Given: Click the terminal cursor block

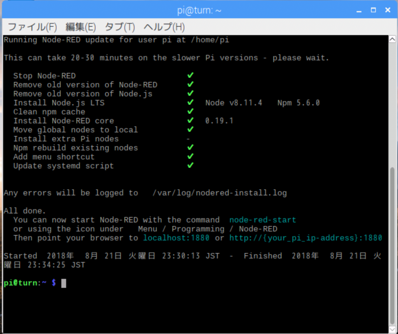Looking at the screenshot, I should point(64,283).
